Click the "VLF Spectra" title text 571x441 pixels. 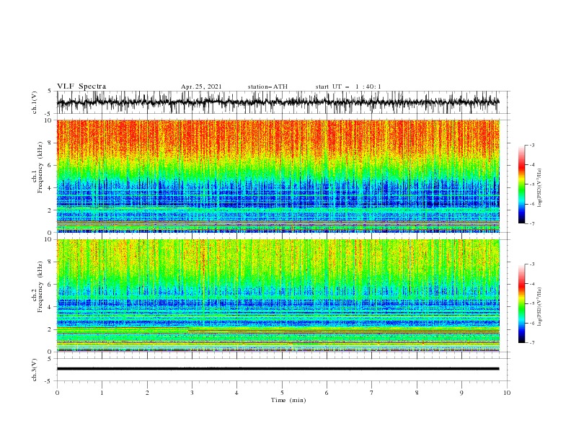81,86
